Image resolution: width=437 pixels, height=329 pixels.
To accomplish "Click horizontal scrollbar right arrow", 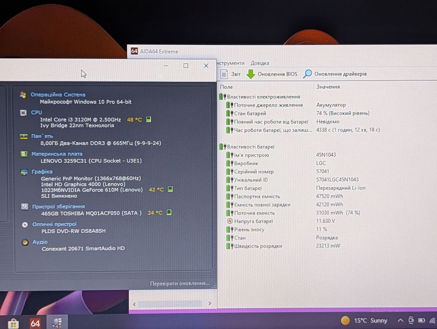I will [210, 303].
